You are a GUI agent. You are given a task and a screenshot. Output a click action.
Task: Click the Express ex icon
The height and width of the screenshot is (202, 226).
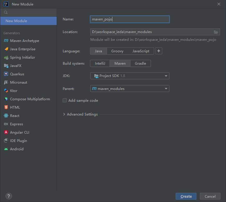(6, 124)
